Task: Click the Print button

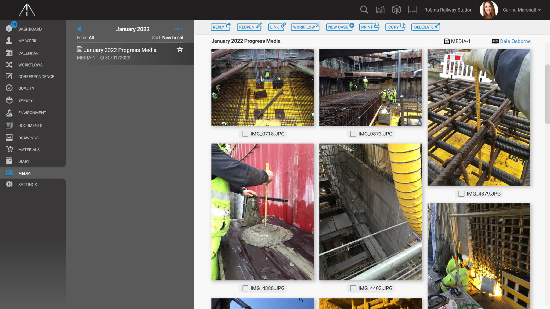Action: (x=369, y=27)
